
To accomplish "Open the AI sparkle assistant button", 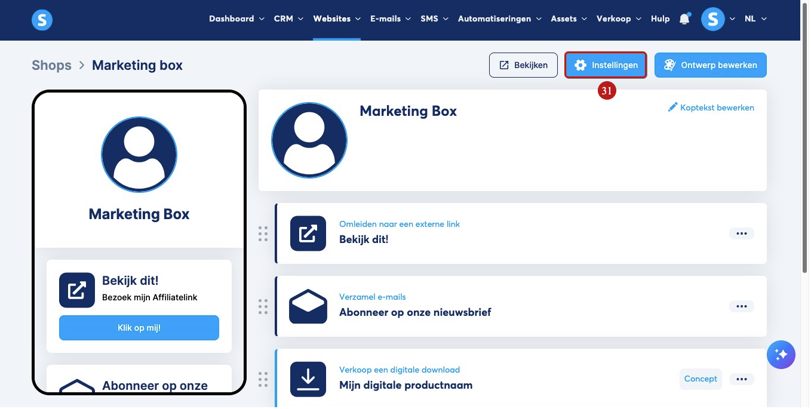I will click(x=781, y=355).
